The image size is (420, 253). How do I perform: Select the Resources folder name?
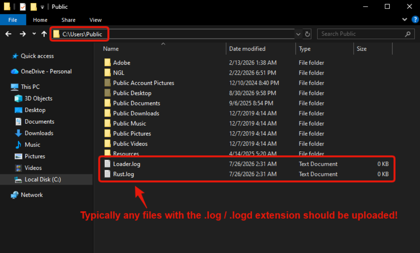[x=126, y=154]
